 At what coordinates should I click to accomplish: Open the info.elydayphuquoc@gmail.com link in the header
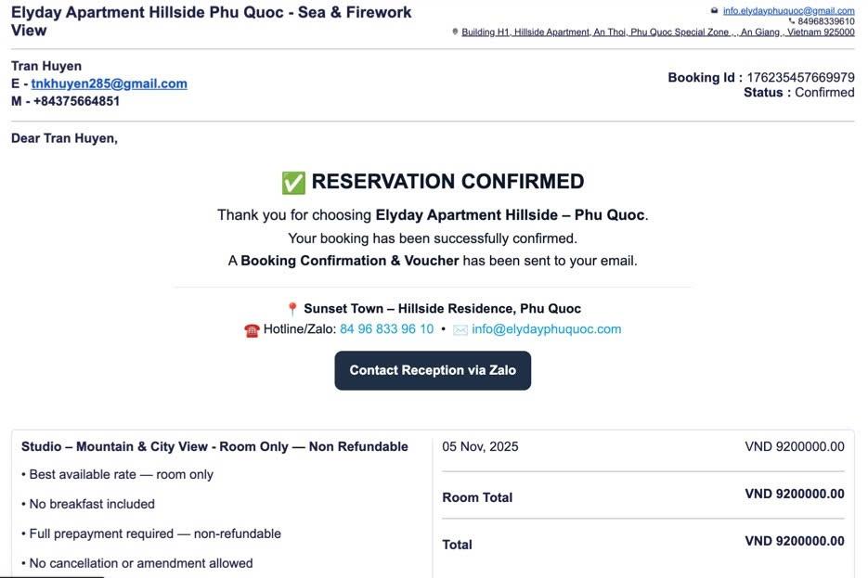788,11
